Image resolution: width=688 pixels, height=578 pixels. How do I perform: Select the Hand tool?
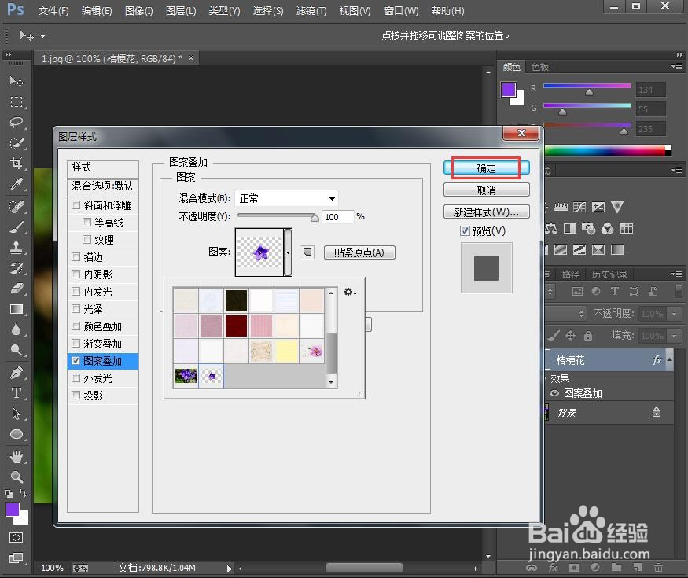pos(17,457)
